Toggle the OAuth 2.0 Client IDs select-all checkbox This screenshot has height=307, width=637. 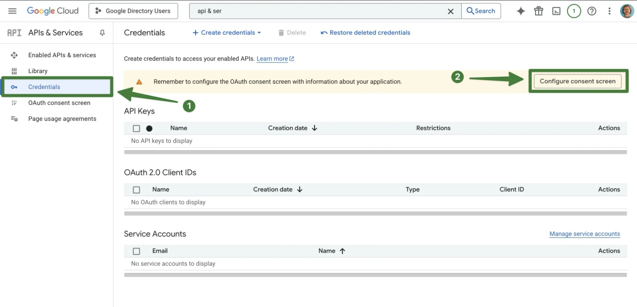[137, 190]
